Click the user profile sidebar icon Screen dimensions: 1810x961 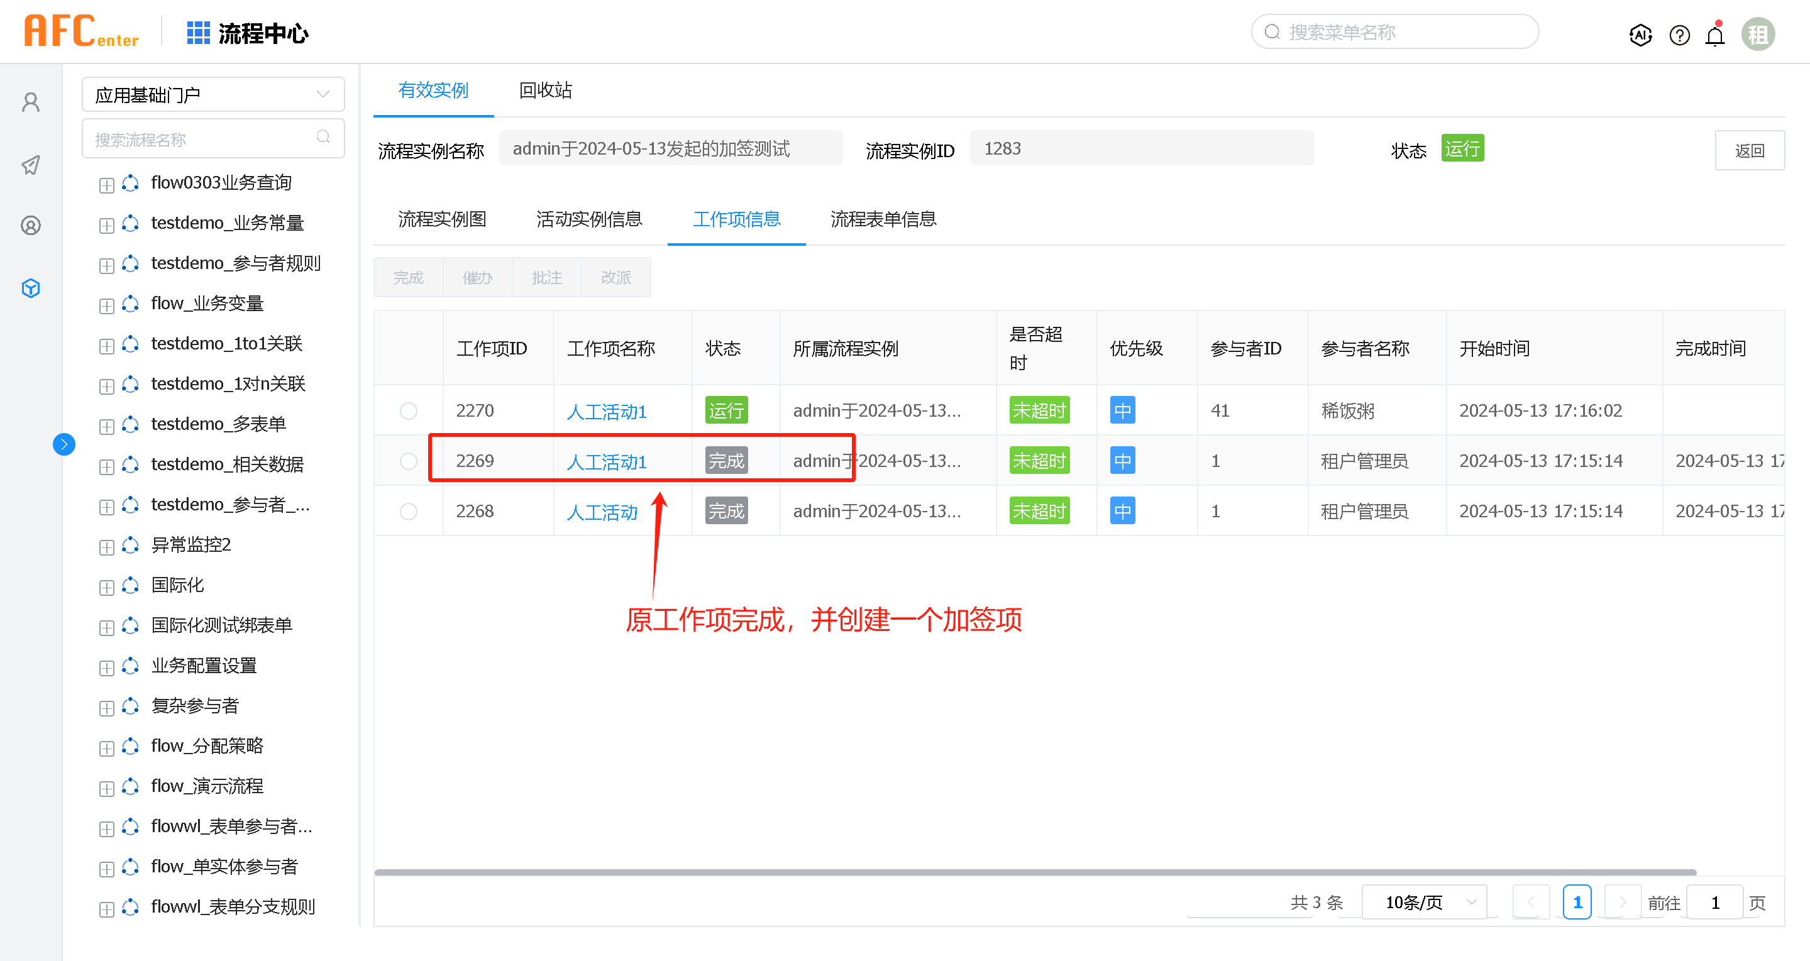pyautogui.click(x=31, y=102)
